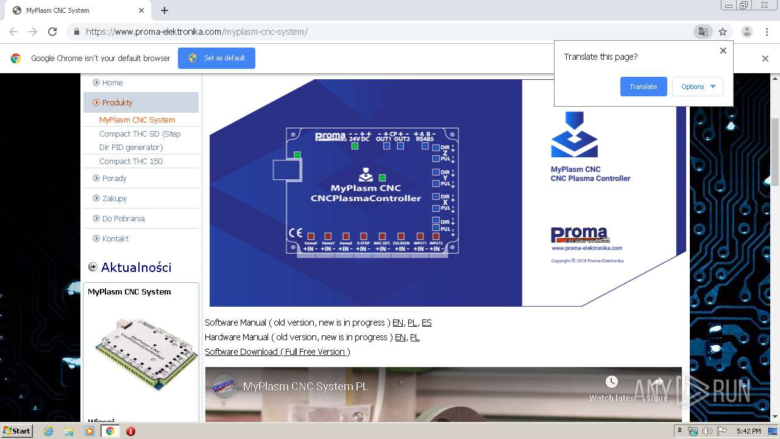The height and width of the screenshot is (439, 780).
Task: Open the Zakupy menu item
Action: click(x=115, y=198)
